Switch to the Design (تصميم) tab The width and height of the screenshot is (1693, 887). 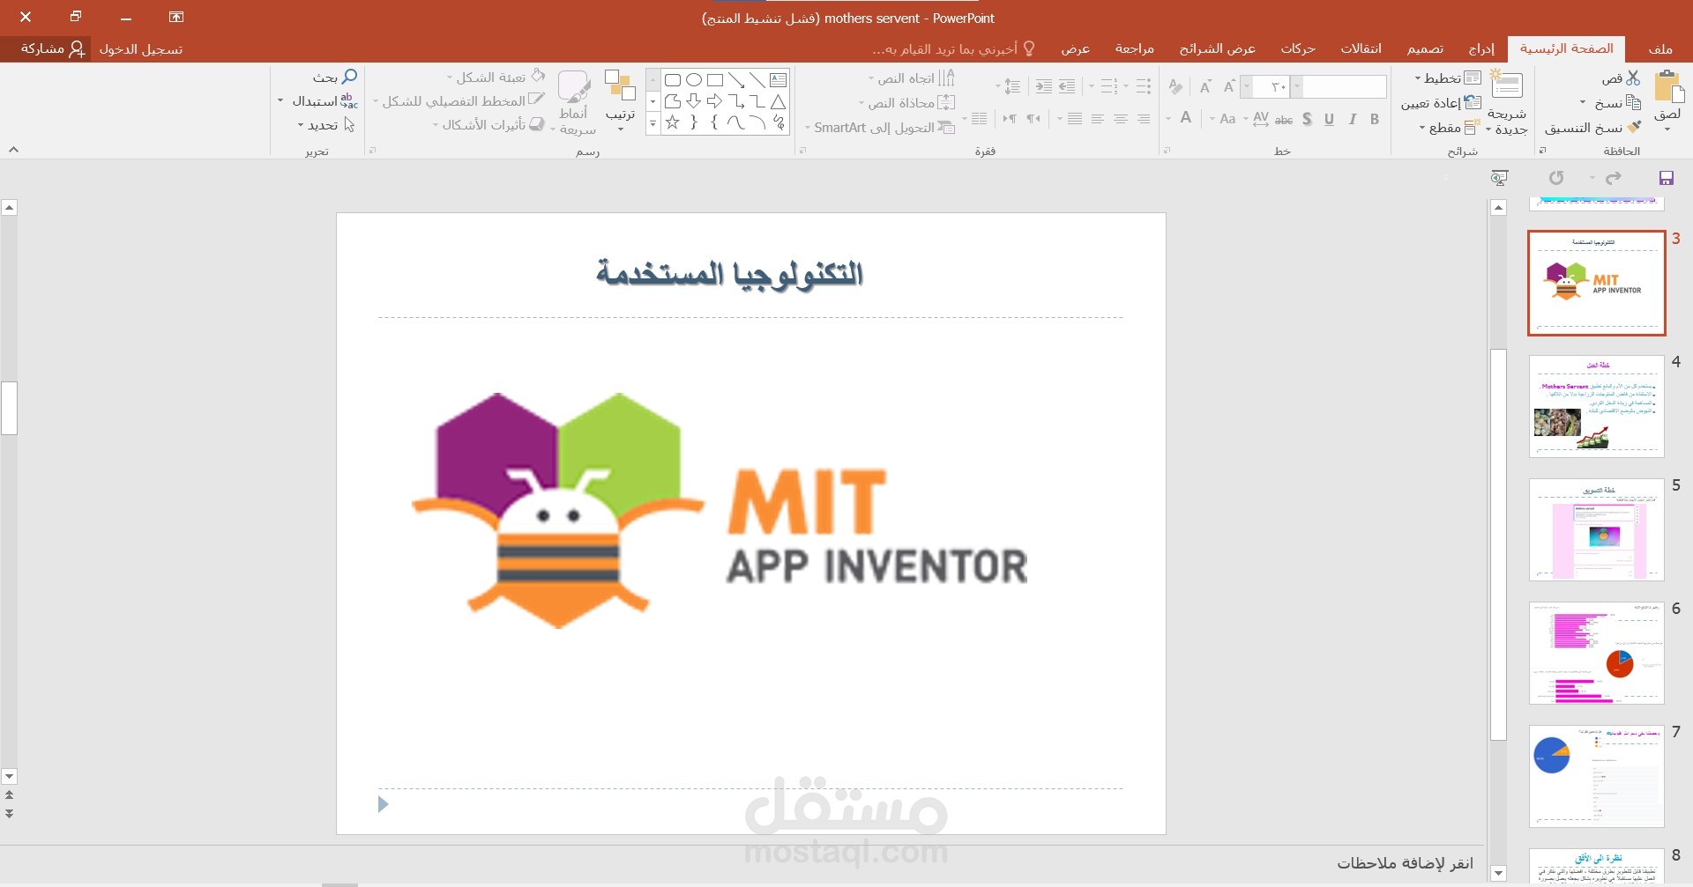1425,48
